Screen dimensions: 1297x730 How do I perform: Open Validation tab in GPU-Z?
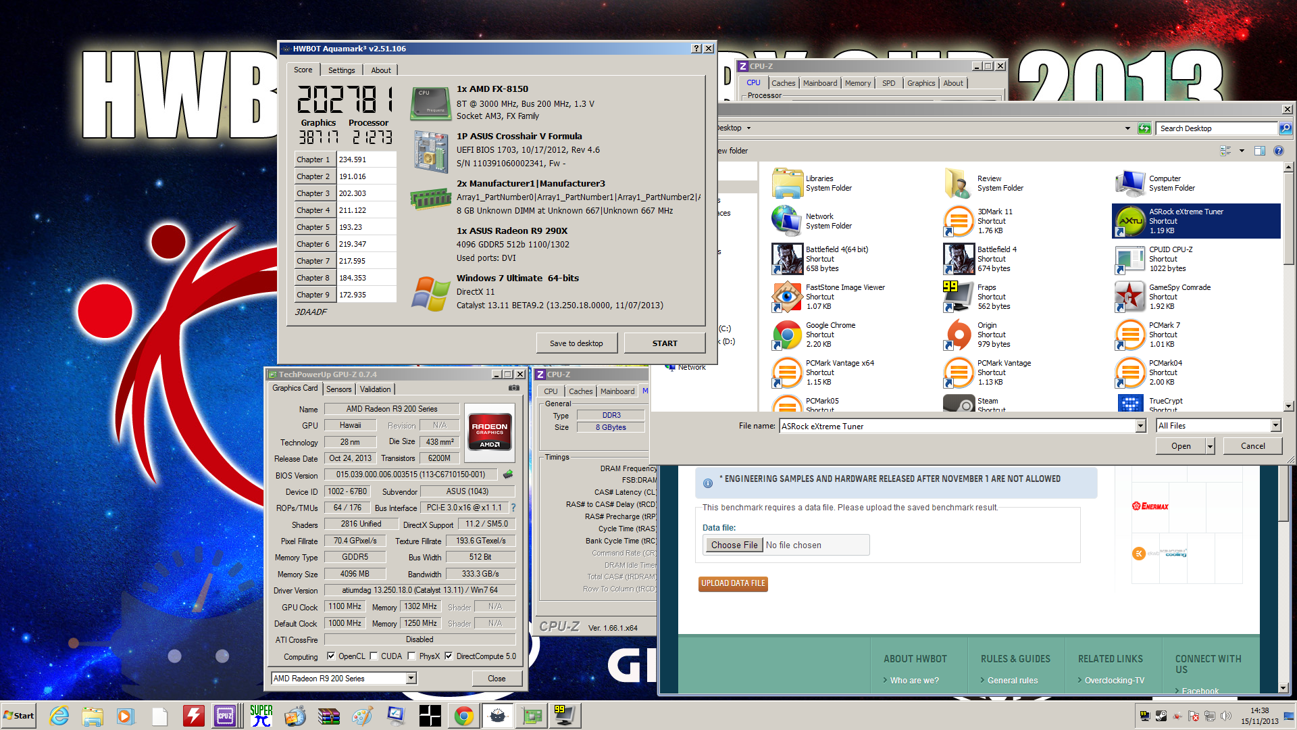point(375,389)
